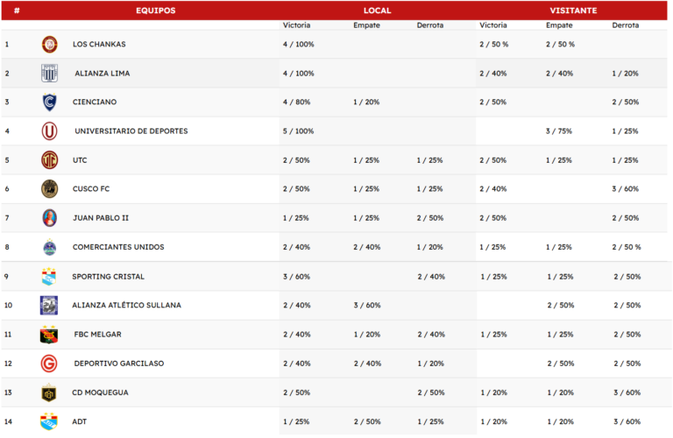
Task: Click the Juan Pablo II team logo
Action: pos(50,218)
